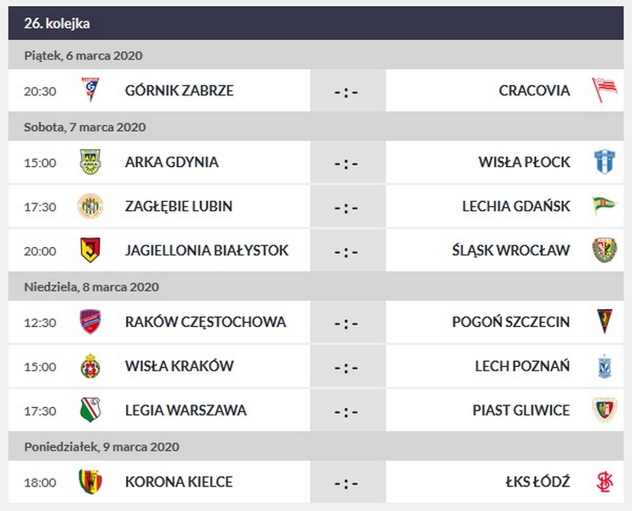This screenshot has height=511, width=632.
Task: Open the Górnik Zabrze–Cracovia score placeholder
Action: click(346, 91)
